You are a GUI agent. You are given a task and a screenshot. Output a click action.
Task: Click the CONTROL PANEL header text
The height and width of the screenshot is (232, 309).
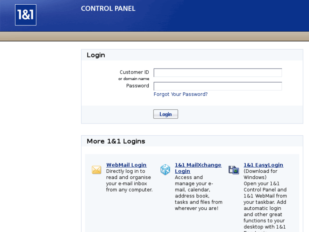pyautogui.click(x=108, y=9)
